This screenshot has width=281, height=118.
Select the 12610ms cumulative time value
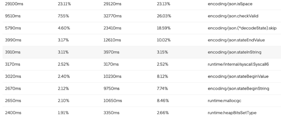112,40
